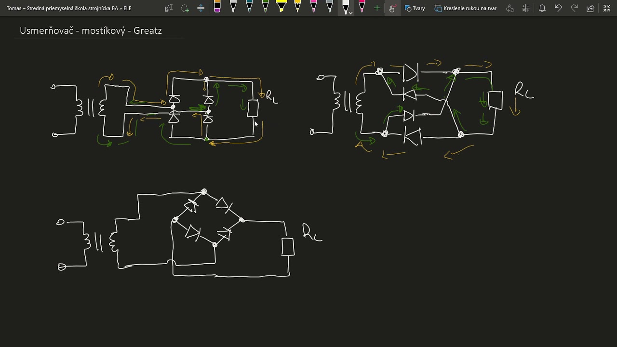Screen dimensions: 617x347
Task: Select the teal pen
Action: point(249,6)
